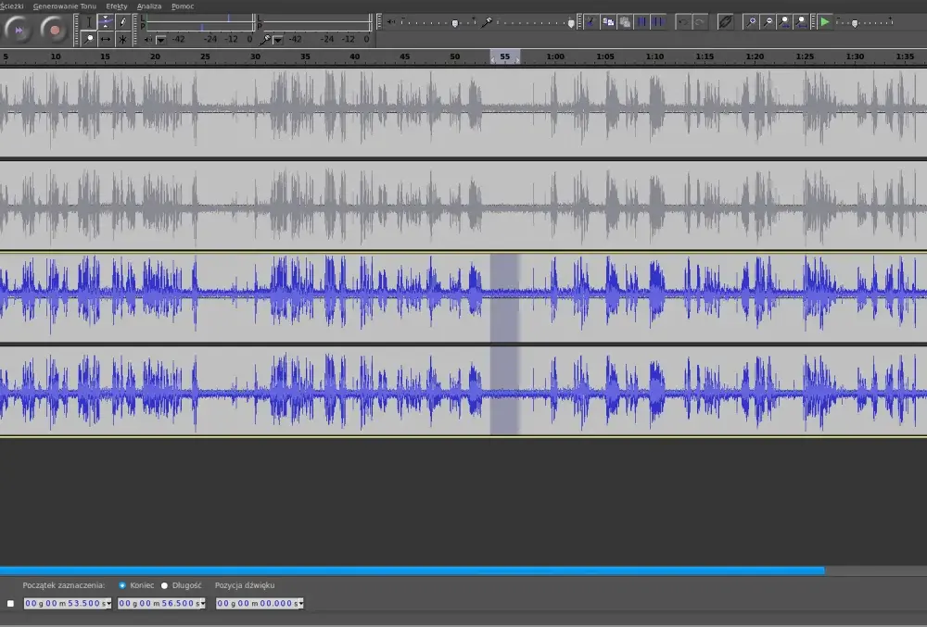Screen dimensions: 927x627
Task: Click the Fit Project zoom icon
Action: (x=801, y=22)
